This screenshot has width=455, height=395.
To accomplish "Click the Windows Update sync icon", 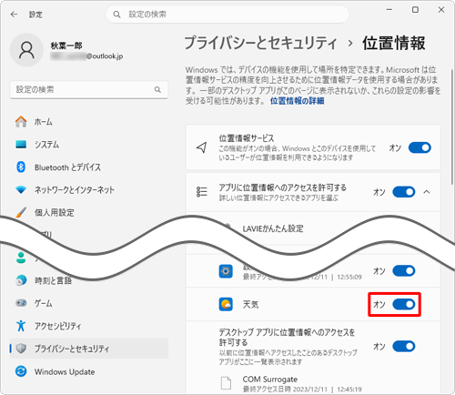I will (x=21, y=371).
